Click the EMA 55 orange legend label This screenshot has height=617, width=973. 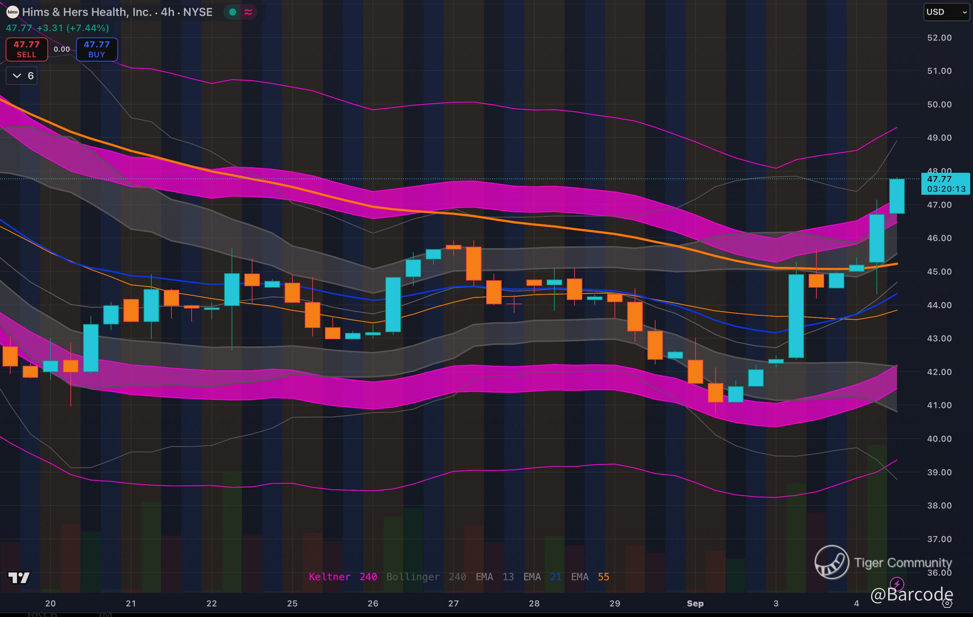(x=590, y=577)
